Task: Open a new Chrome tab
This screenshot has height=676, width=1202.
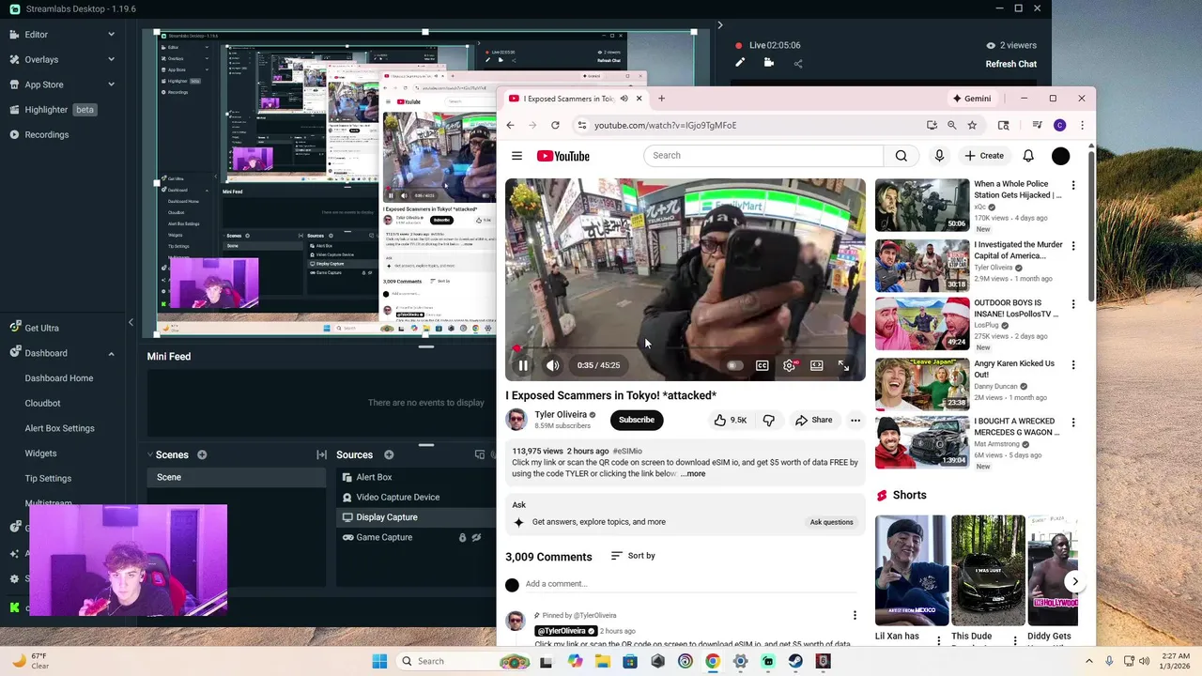Action: [661, 99]
